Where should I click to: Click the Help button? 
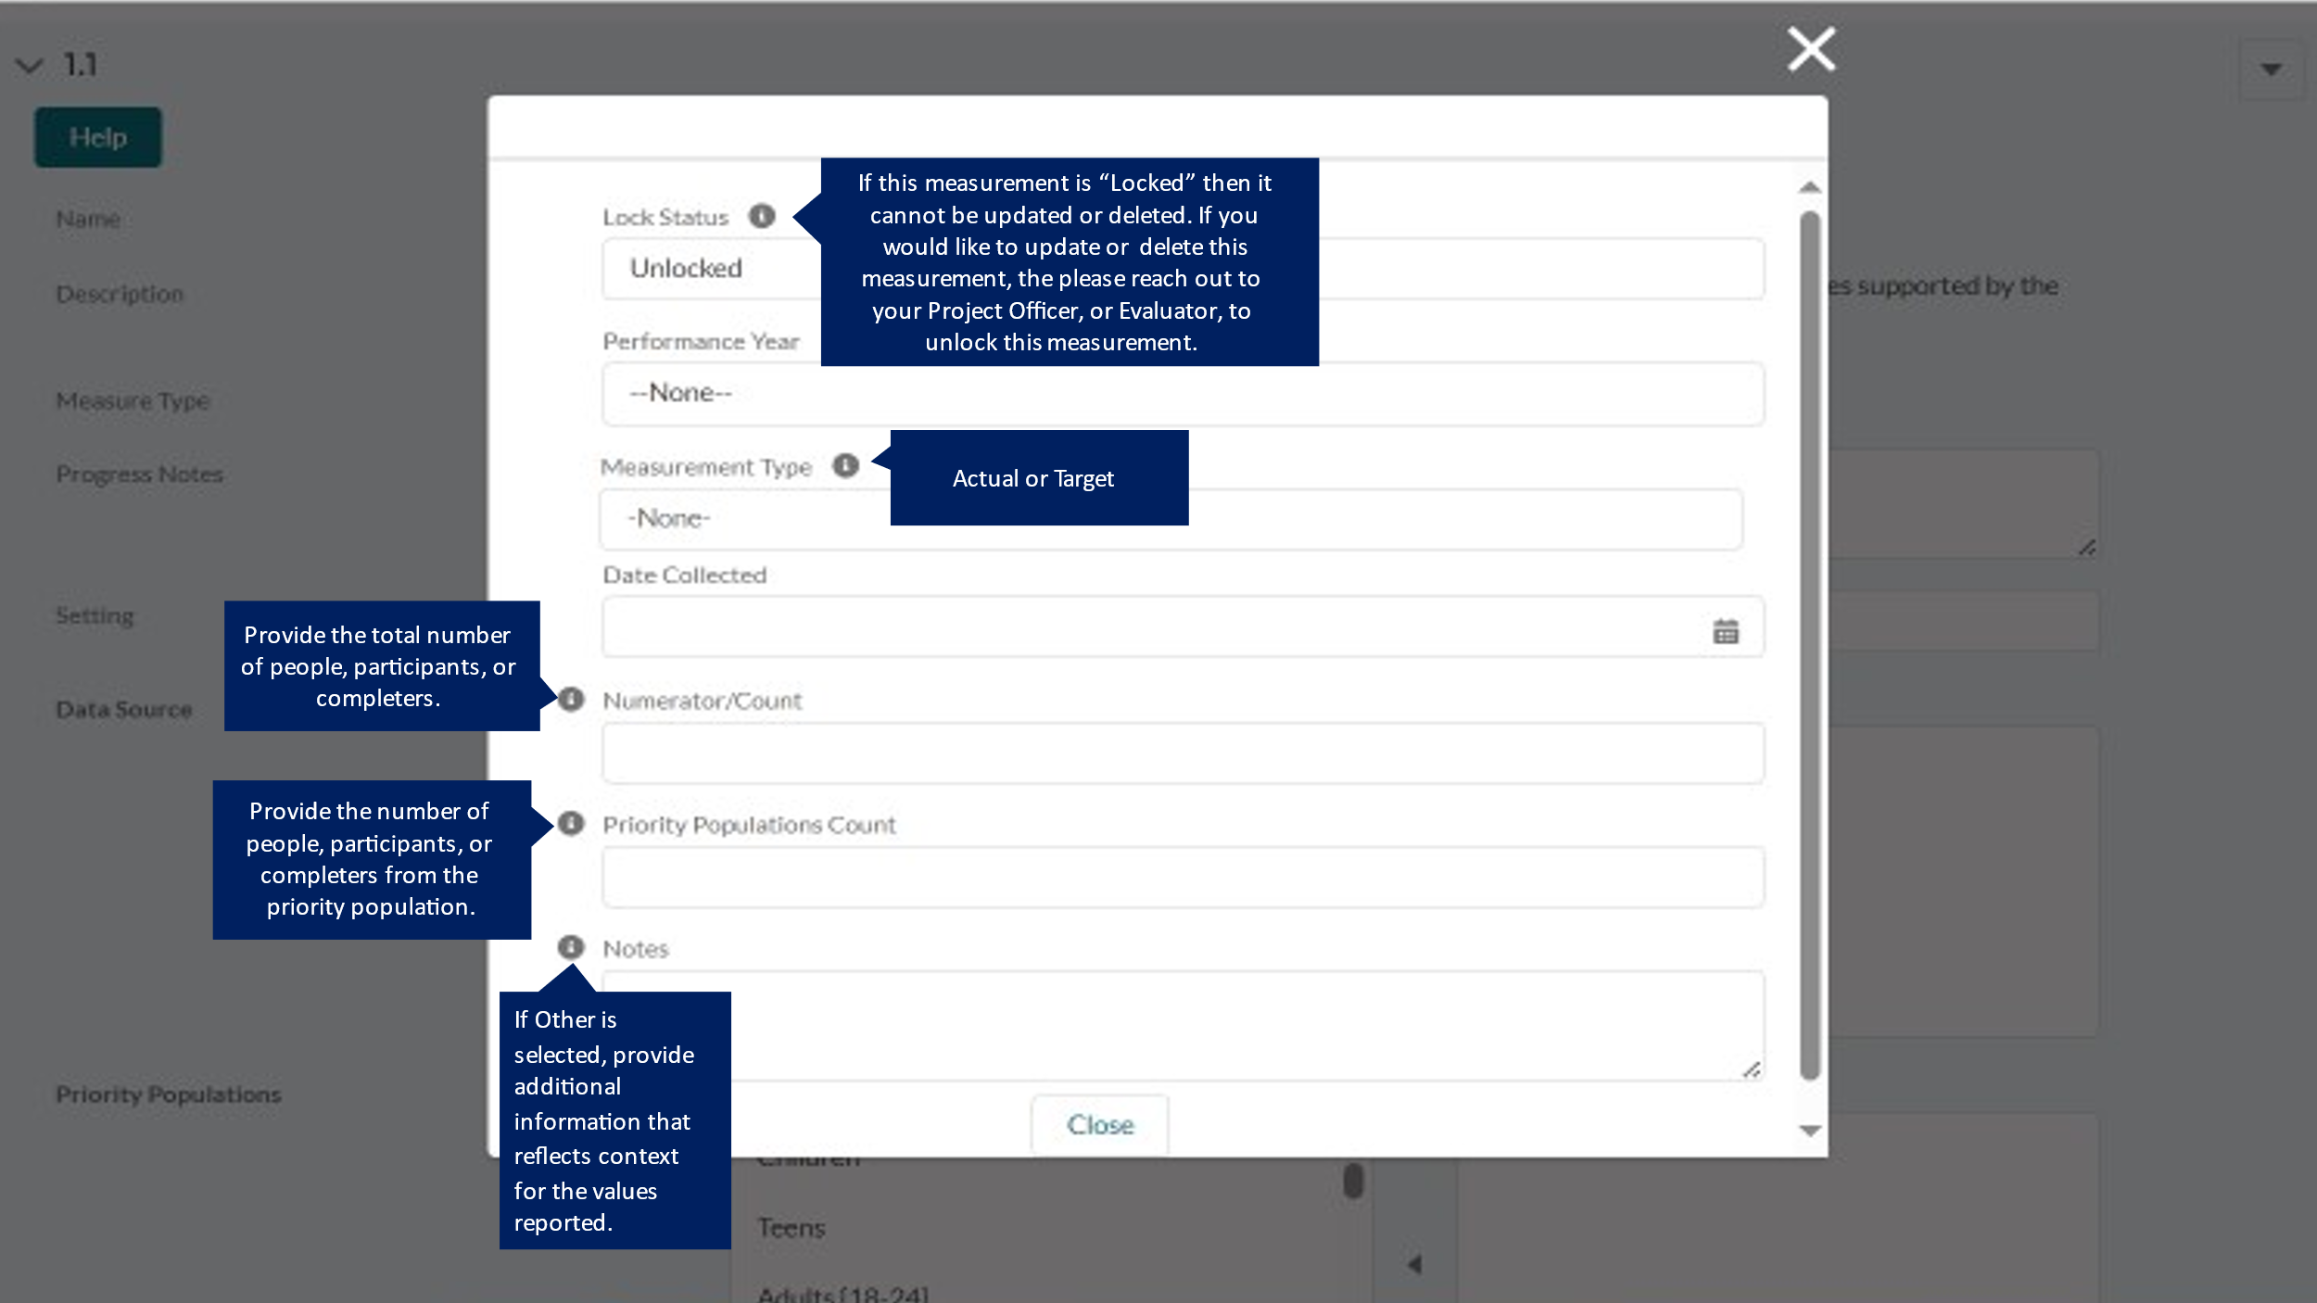98,137
